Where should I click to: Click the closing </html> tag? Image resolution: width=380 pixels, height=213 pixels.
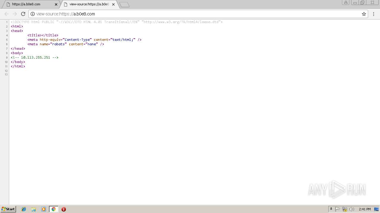click(18, 66)
